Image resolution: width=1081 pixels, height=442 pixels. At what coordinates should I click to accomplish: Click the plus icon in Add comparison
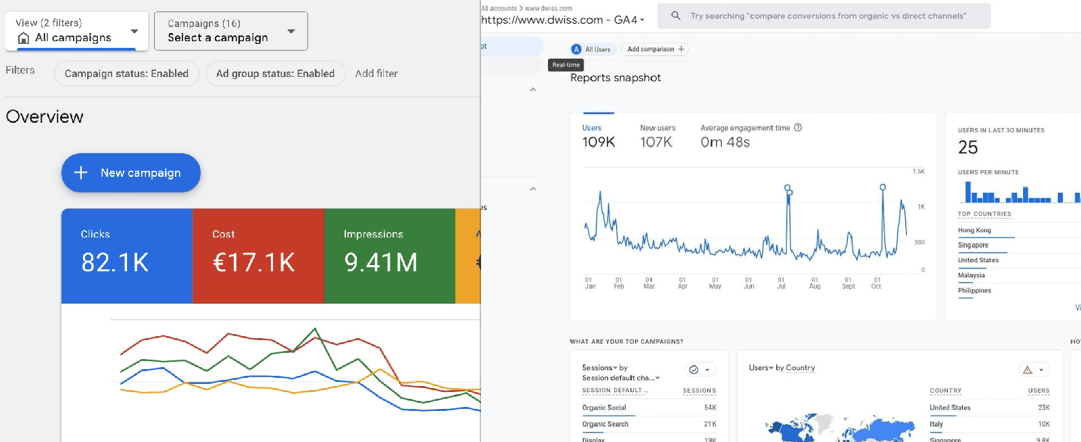(x=681, y=49)
